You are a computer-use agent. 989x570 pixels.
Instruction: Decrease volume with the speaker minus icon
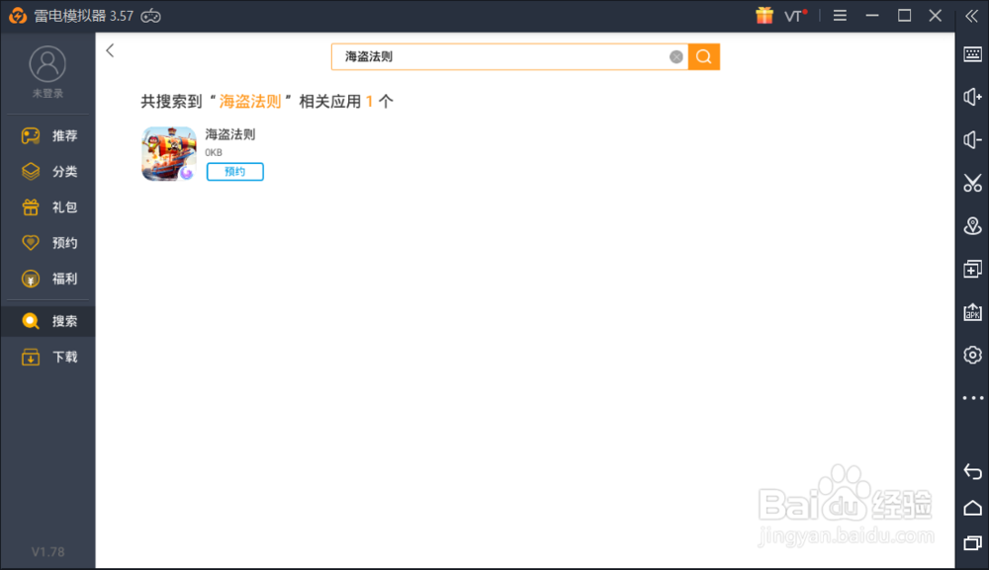972,140
